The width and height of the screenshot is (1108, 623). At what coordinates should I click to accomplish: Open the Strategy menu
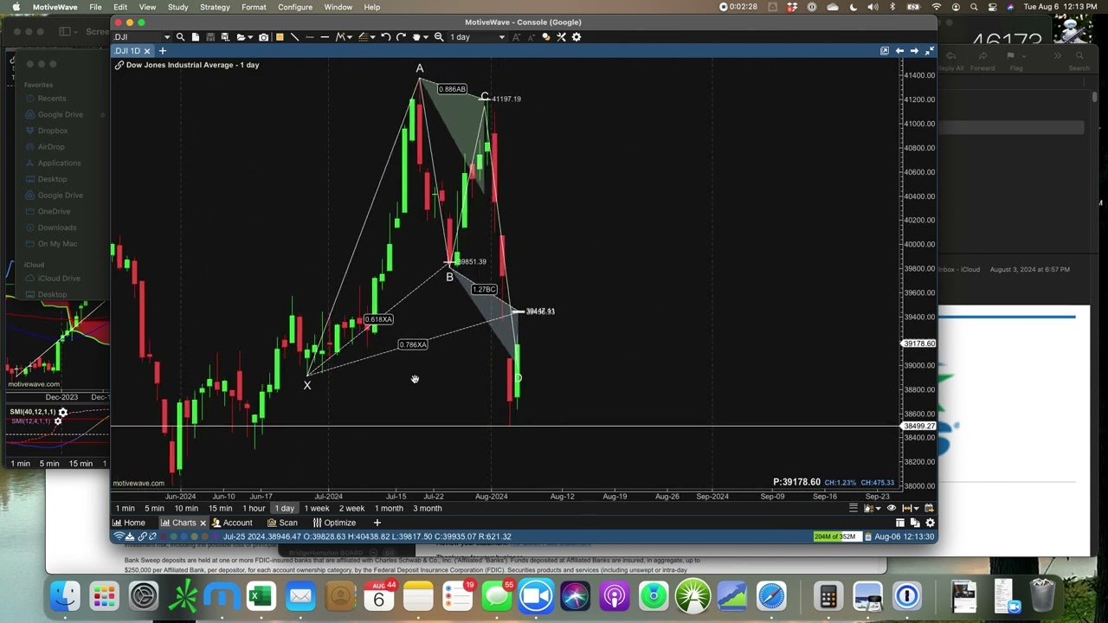click(x=215, y=7)
